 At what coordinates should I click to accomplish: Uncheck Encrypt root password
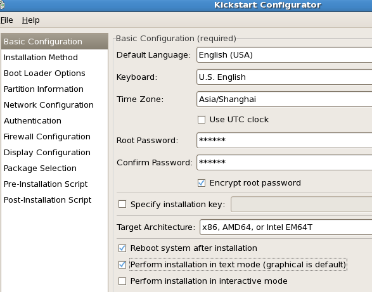(x=202, y=183)
